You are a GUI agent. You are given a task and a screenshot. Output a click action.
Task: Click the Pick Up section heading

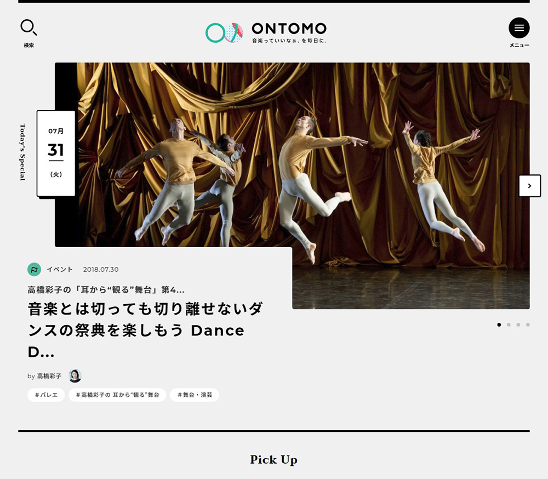click(x=273, y=460)
